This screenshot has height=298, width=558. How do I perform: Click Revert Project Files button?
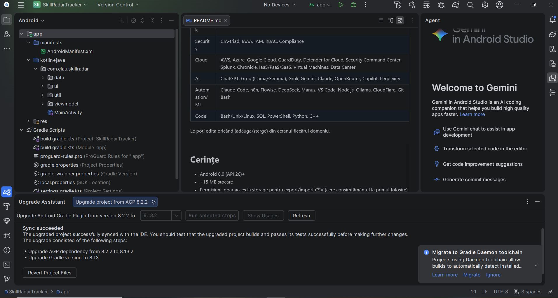point(50,273)
